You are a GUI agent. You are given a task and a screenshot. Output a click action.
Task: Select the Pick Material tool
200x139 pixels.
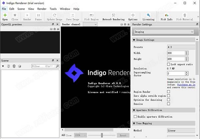click(185, 17)
